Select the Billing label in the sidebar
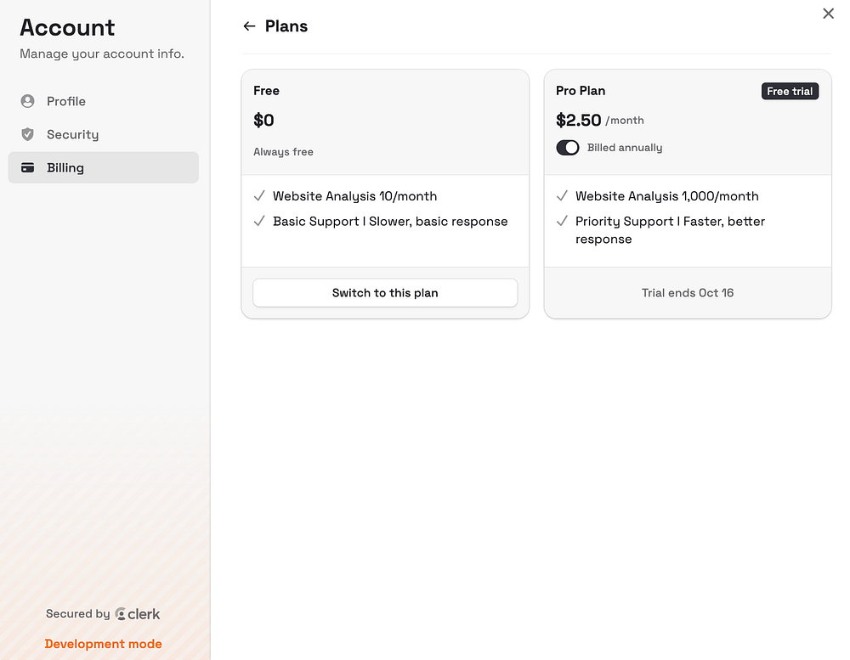The image size is (850, 660). coord(65,168)
